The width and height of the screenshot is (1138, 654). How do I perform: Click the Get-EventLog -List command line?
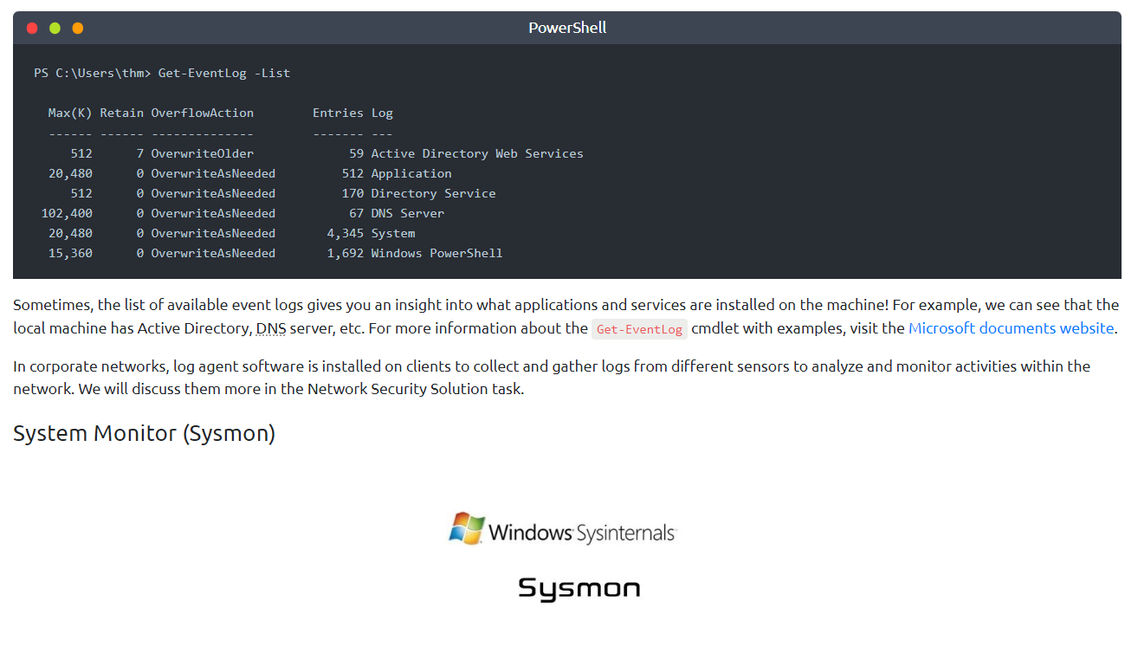pos(162,73)
